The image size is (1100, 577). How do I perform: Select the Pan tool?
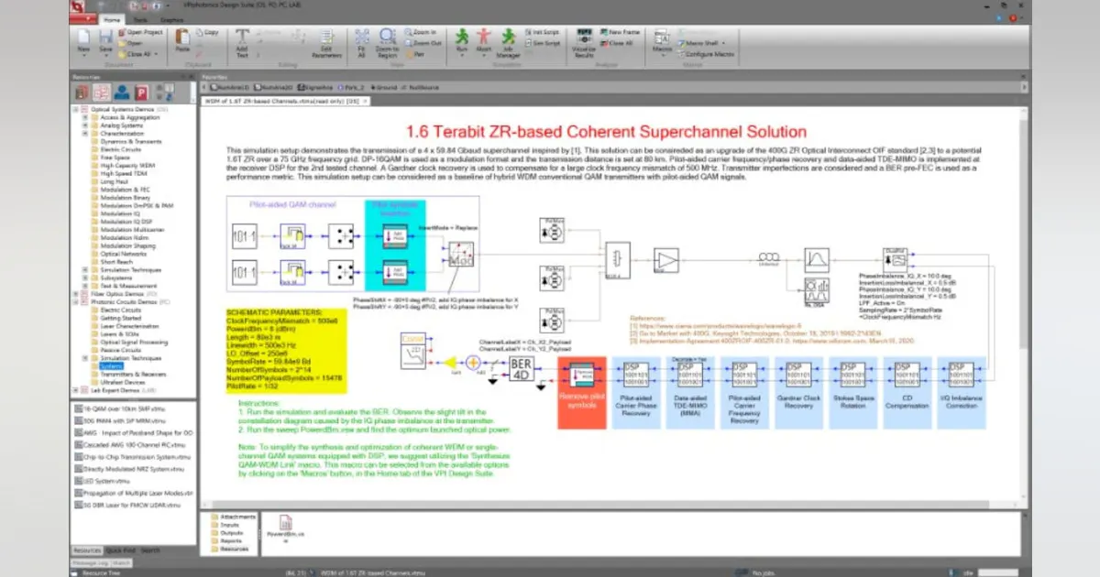[414, 54]
